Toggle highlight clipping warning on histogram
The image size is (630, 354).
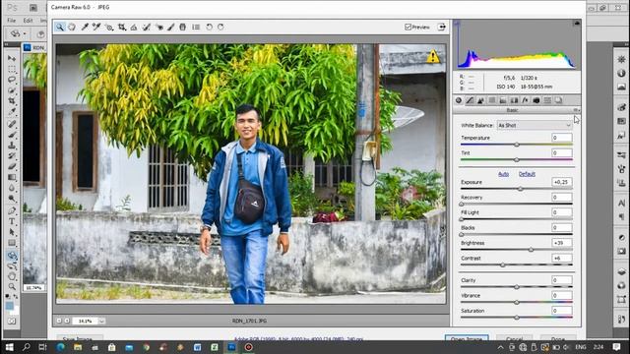577,23
